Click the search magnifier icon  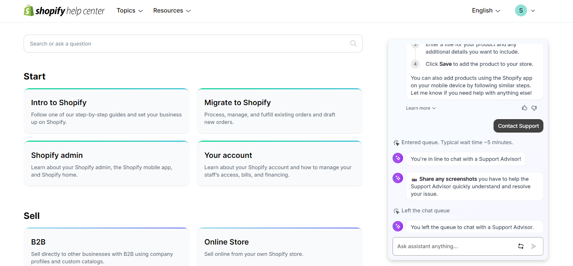(x=353, y=44)
